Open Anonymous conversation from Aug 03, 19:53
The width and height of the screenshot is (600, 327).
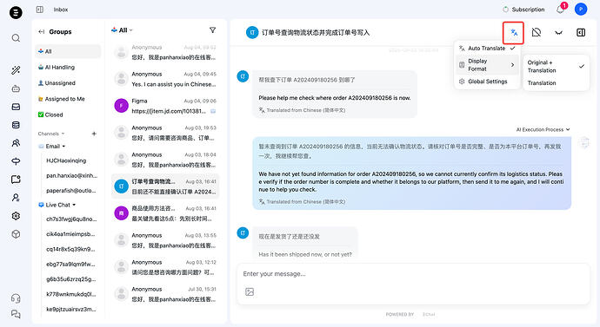[165, 133]
